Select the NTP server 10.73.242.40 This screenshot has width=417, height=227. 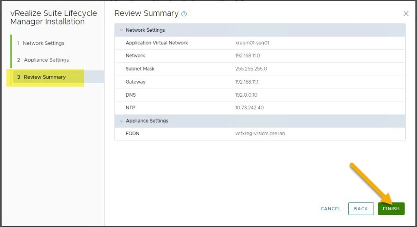(x=249, y=108)
